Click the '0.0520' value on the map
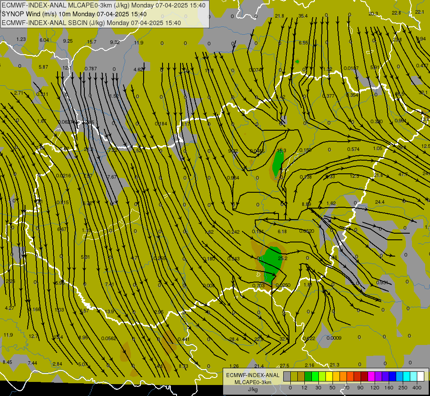 [307, 231]
